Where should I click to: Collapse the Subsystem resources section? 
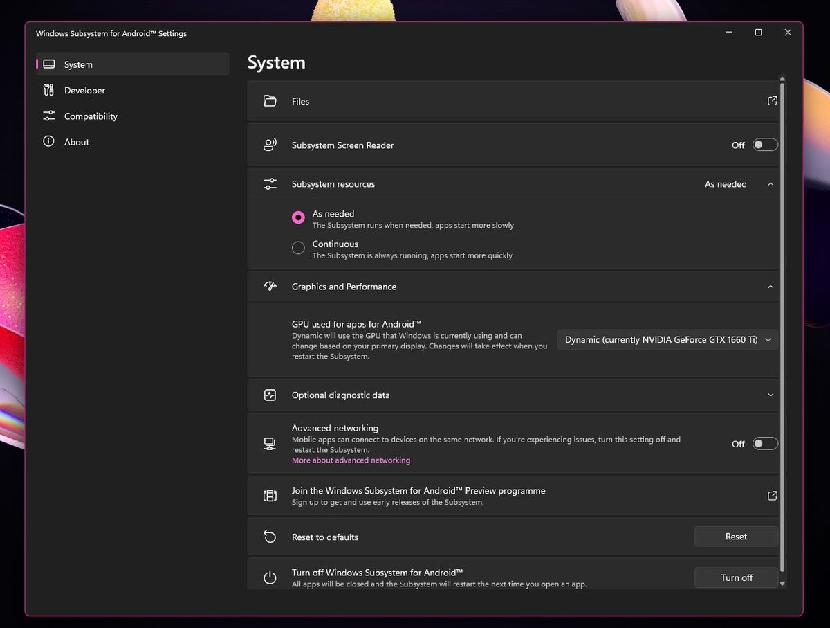[x=771, y=183]
